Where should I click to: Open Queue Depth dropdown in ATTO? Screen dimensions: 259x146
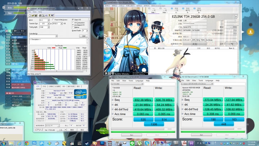[87, 31]
